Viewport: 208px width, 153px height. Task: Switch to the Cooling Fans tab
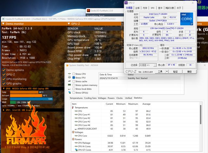tap(91, 98)
